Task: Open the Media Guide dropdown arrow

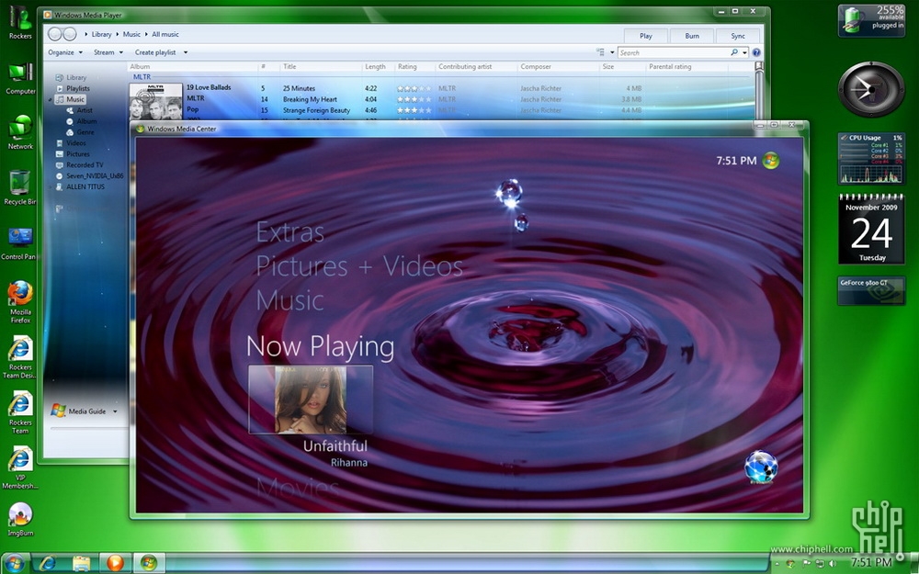Action: (115, 411)
